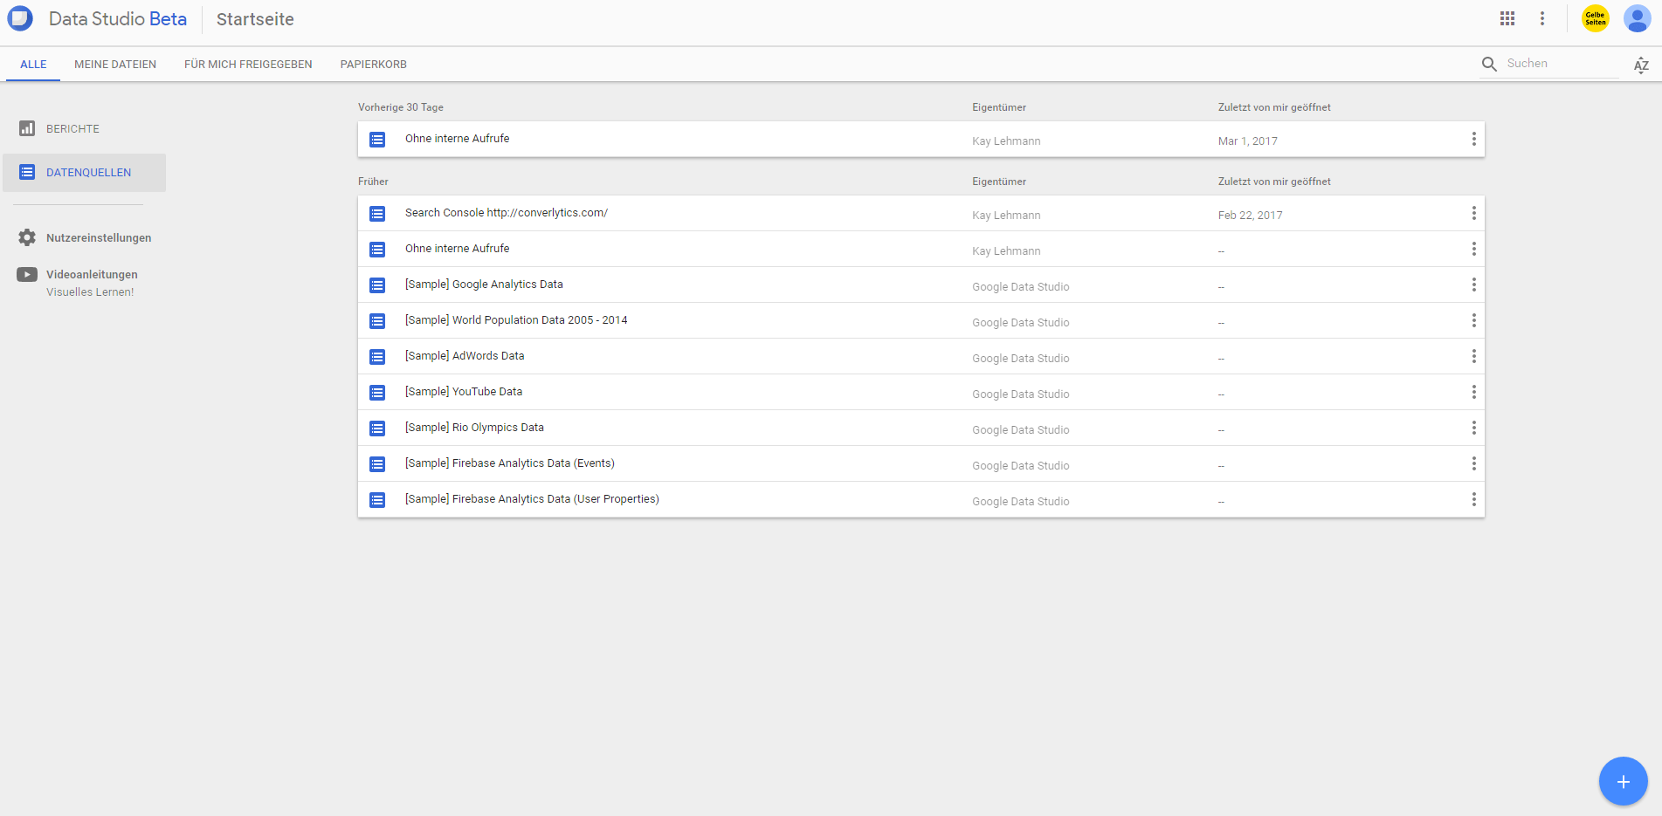The image size is (1662, 816).
Task: Switch to MEINE DATEIEN tab
Action: point(115,65)
